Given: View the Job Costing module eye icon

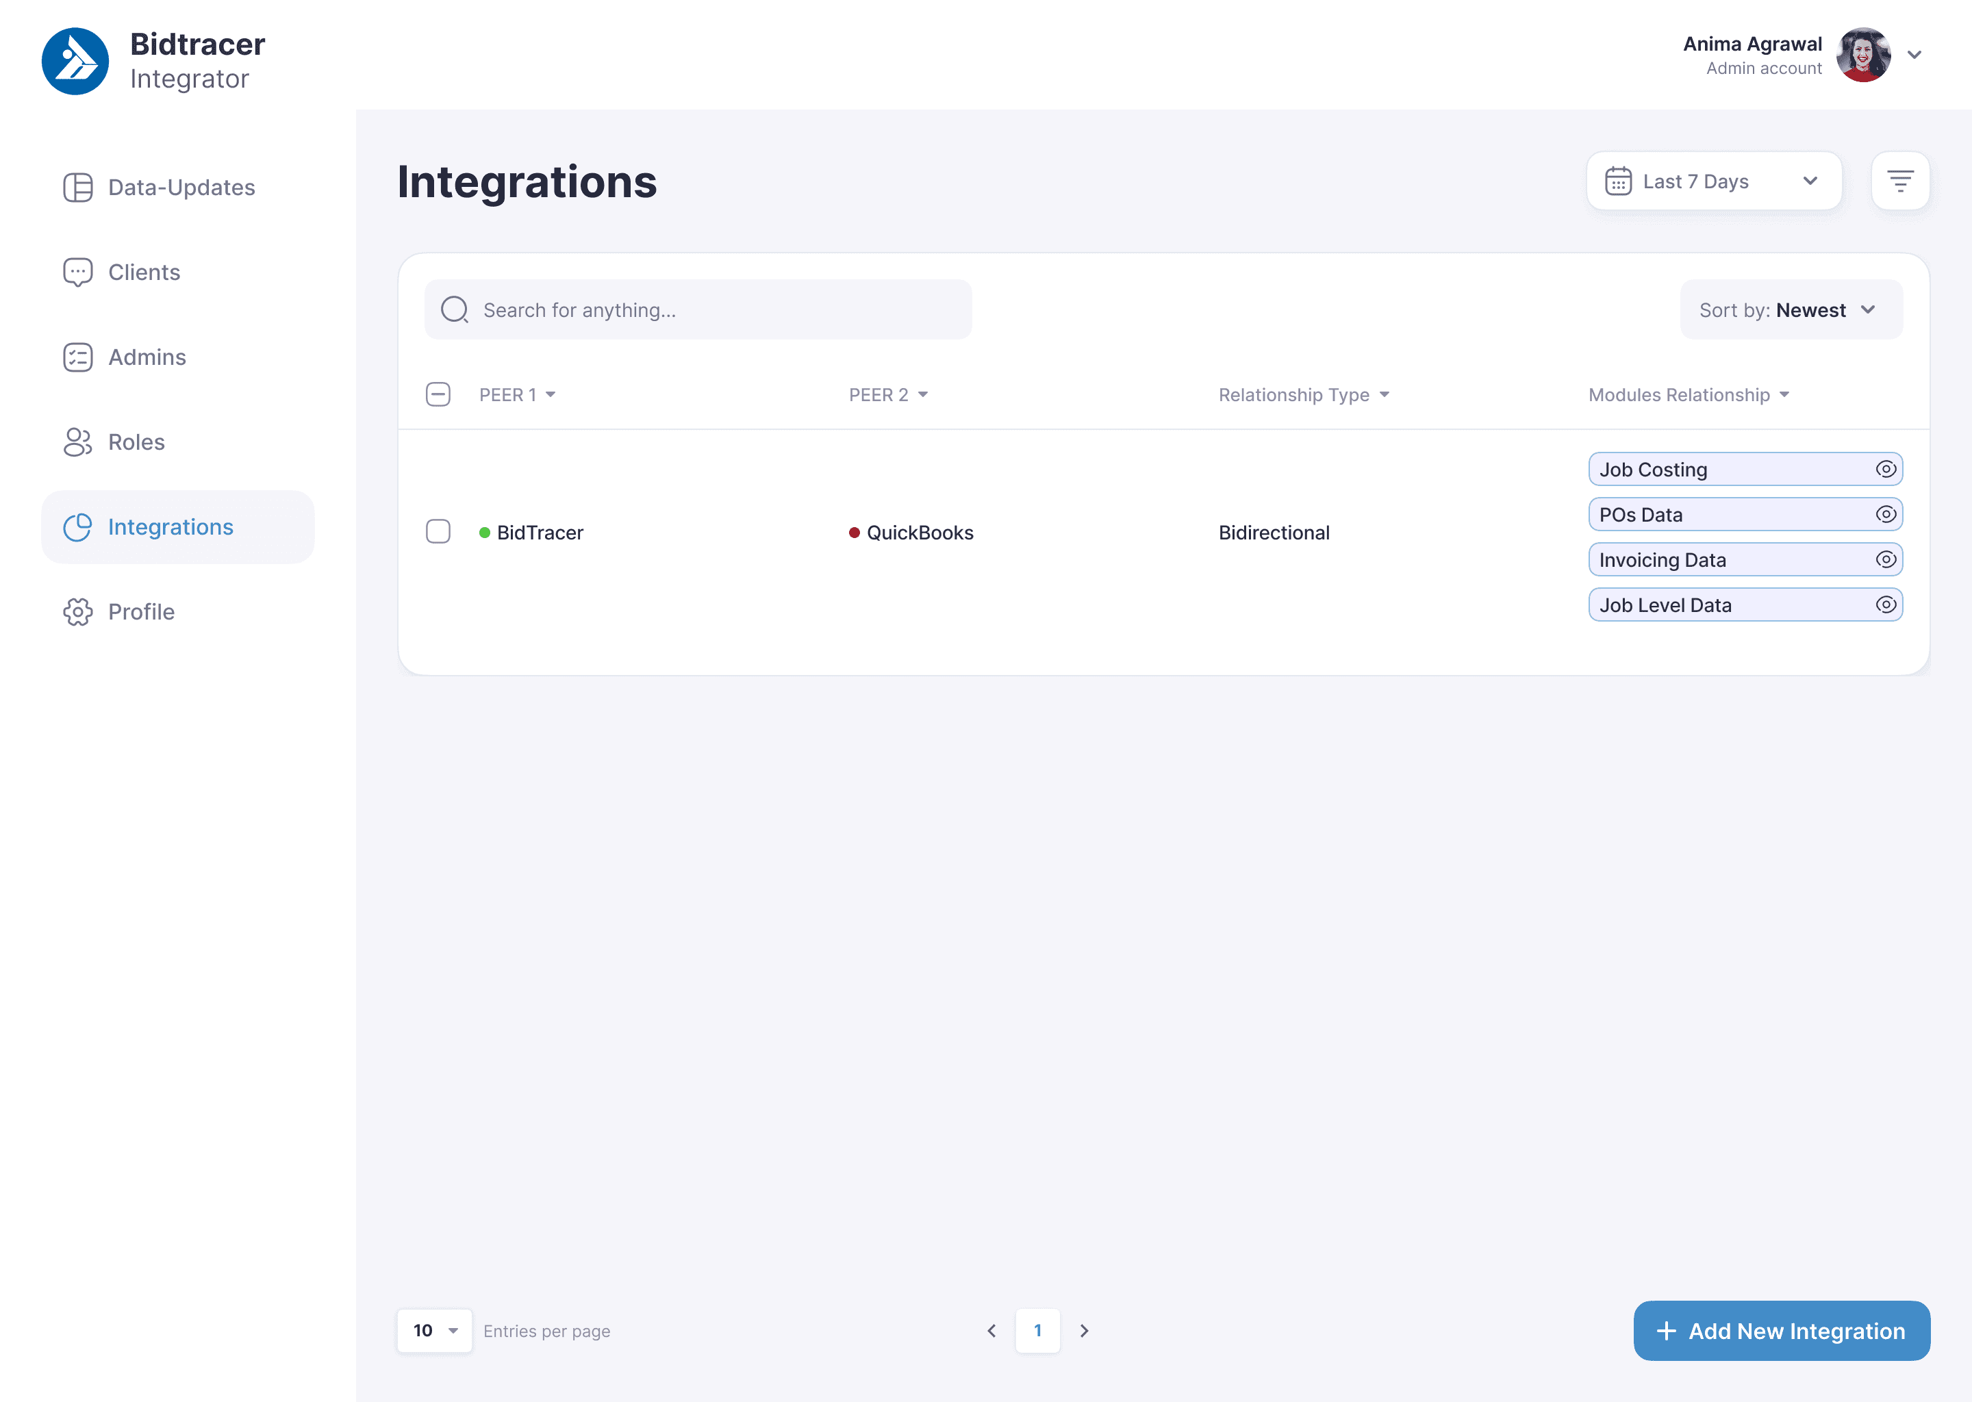Looking at the screenshot, I should [1886, 469].
